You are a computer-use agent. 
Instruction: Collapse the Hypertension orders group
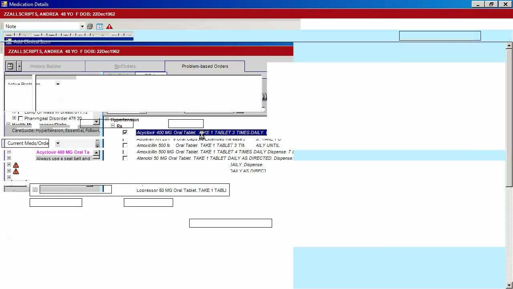107,119
